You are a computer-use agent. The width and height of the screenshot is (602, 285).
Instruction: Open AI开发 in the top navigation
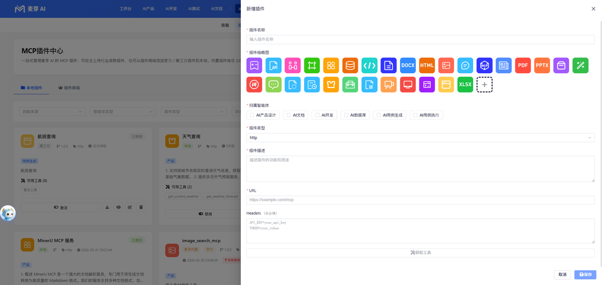171,9
